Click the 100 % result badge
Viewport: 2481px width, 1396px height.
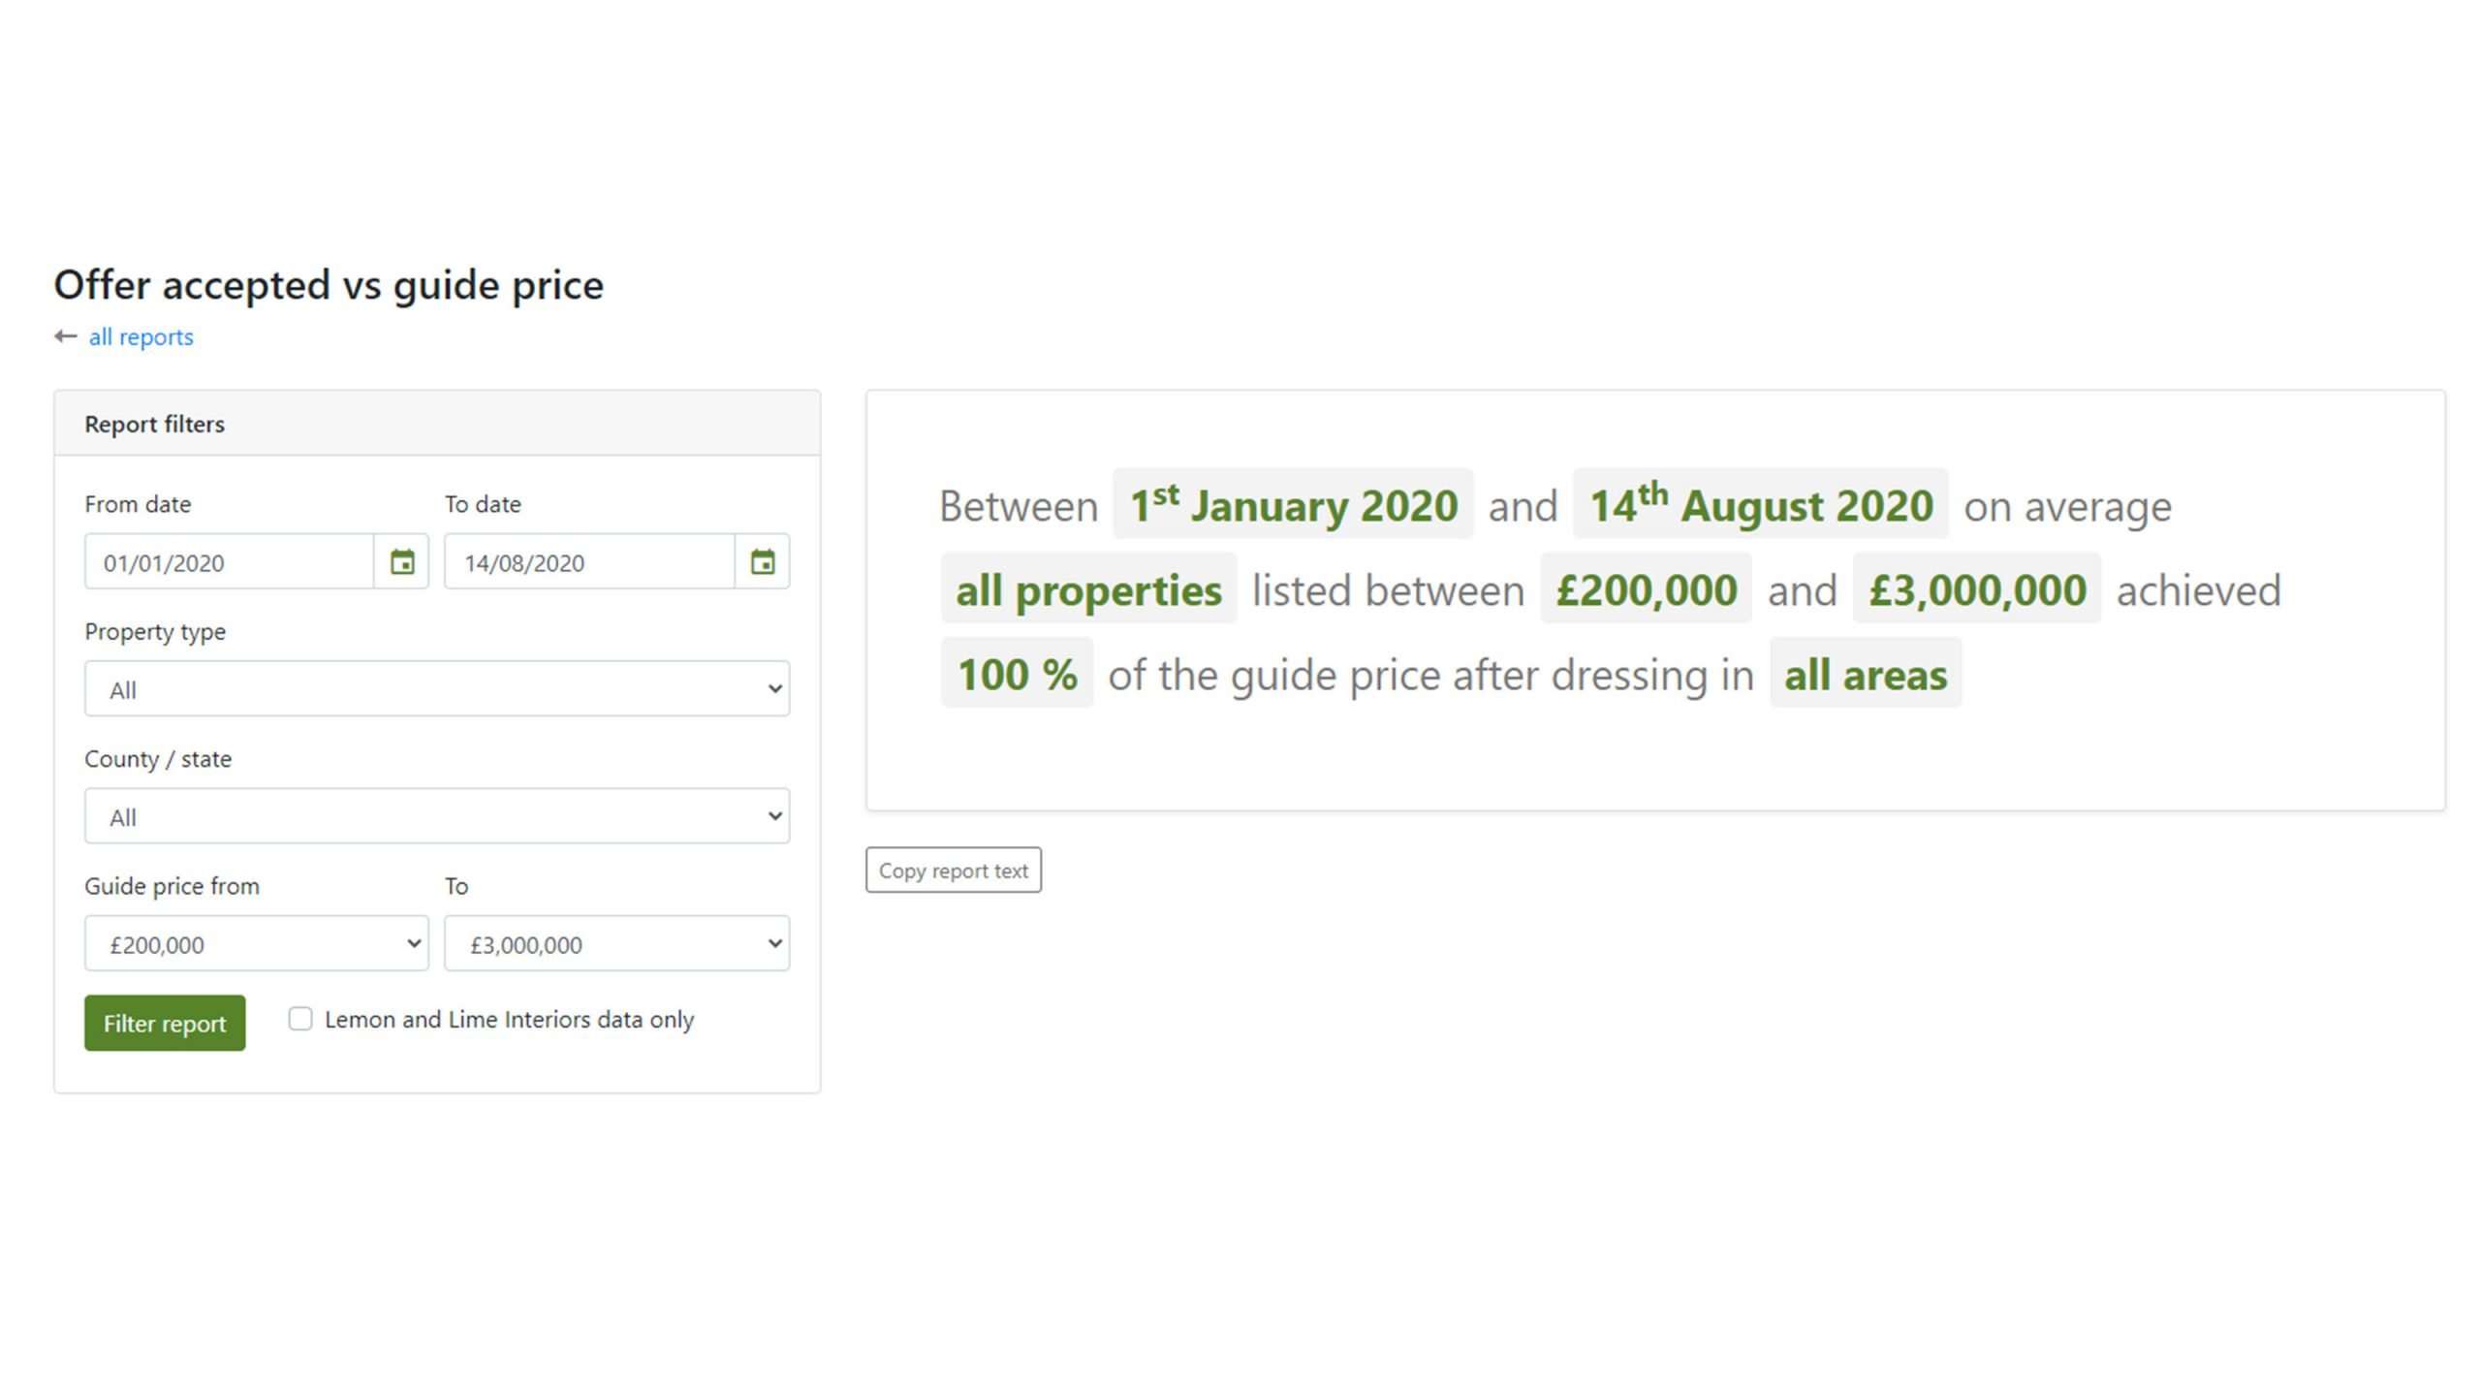[x=1018, y=673]
